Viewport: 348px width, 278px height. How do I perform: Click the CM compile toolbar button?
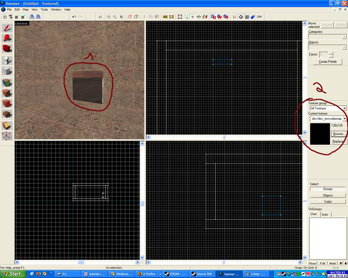[x=259, y=17]
